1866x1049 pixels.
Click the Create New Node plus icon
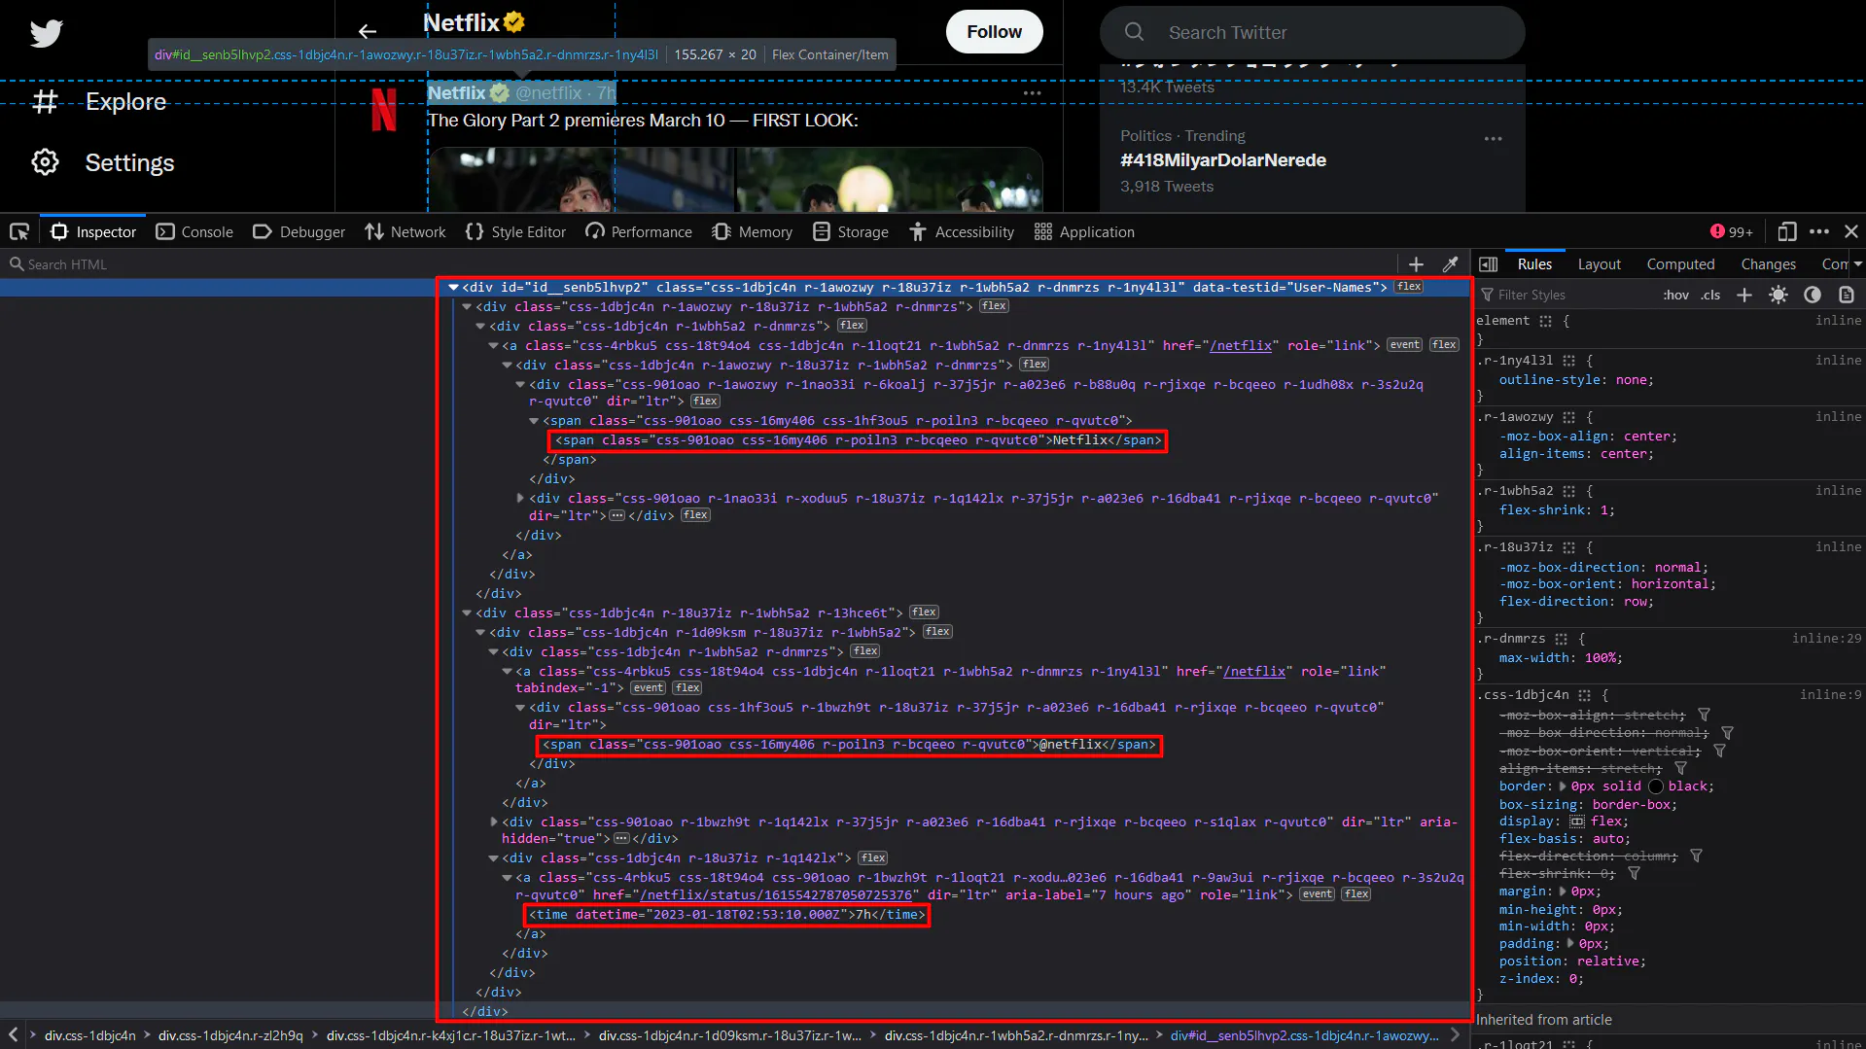click(1416, 263)
